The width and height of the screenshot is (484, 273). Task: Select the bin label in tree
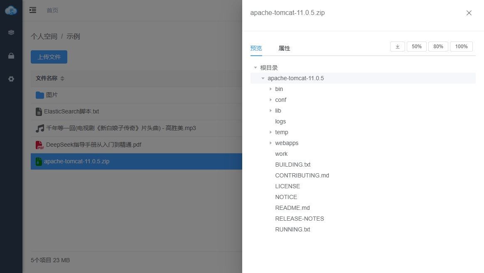point(279,89)
